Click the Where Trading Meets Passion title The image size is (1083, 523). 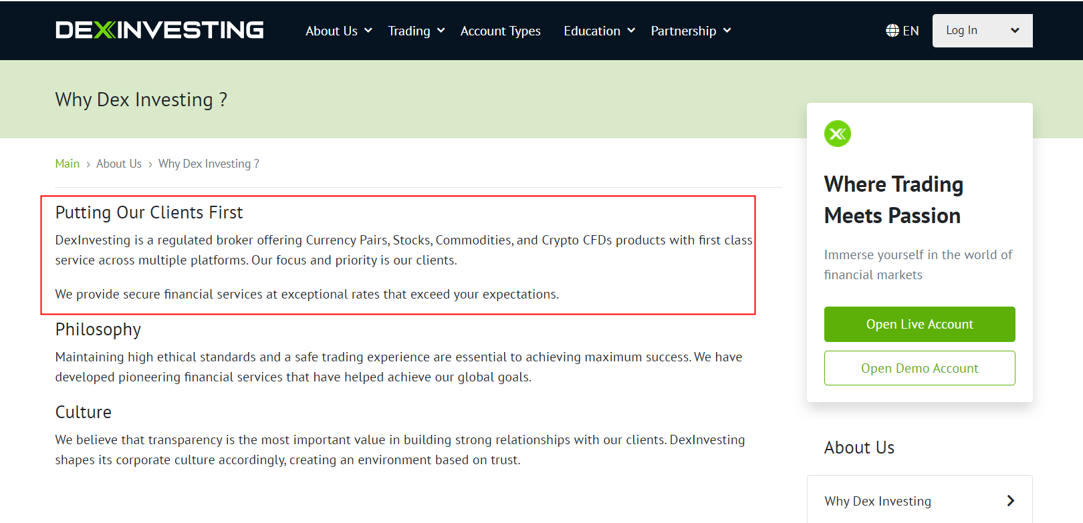(x=893, y=200)
